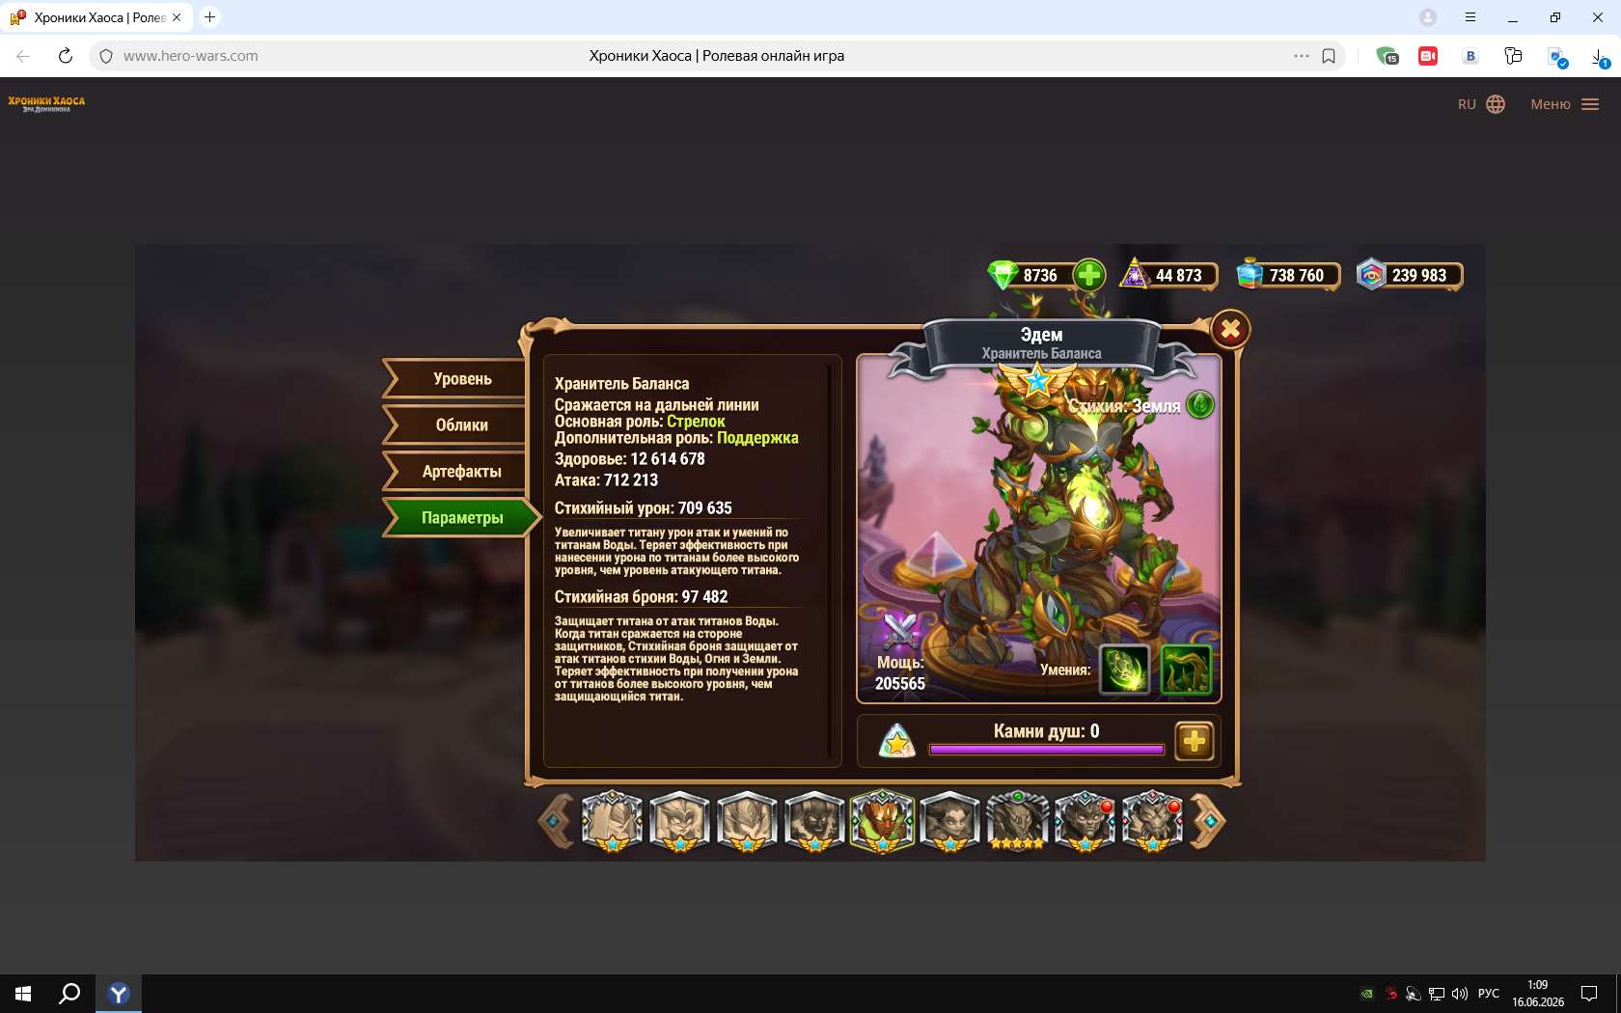
Task: Select the titan portrait with five gold stars
Action: point(1017,821)
